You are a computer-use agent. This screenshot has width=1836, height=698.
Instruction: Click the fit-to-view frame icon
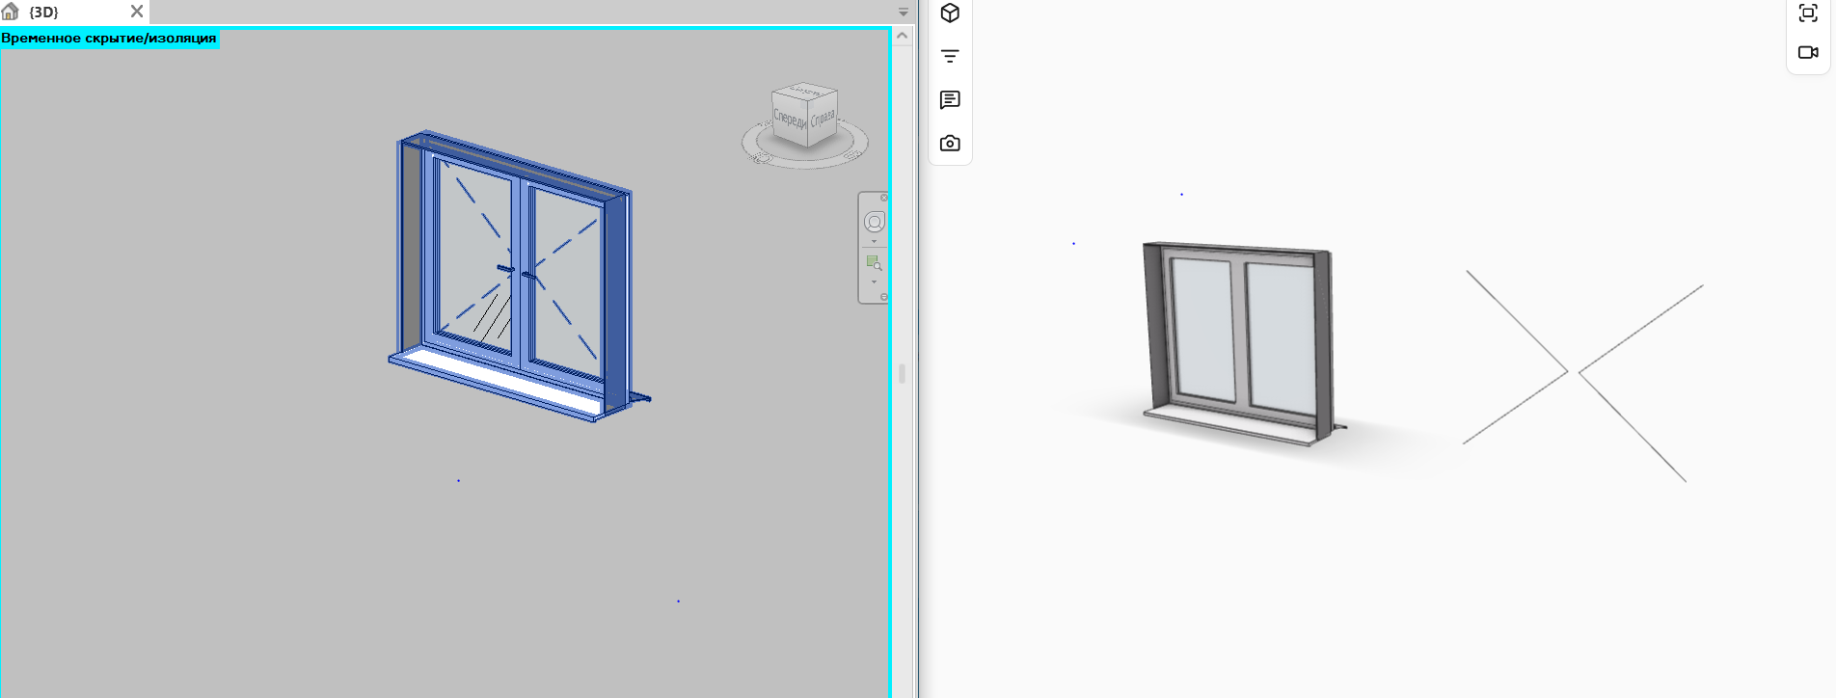click(x=1808, y=13)
